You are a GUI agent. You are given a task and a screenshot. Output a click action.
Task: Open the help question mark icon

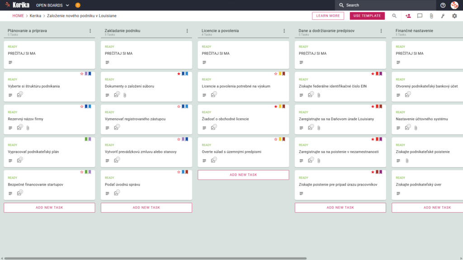pos(443,5)
